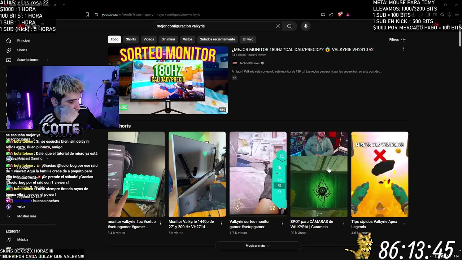This screenshot has width=462, height=260.
Task: Click the cast screen icon in the address bar
Action: (x=323, y=14)
